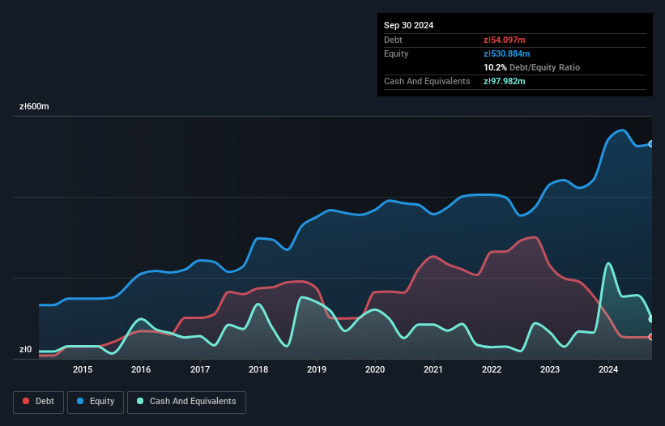Click the 2022 x-axis label
This screenshot has height=426, width=665.
pyautogui.click(x=492, y=369)
